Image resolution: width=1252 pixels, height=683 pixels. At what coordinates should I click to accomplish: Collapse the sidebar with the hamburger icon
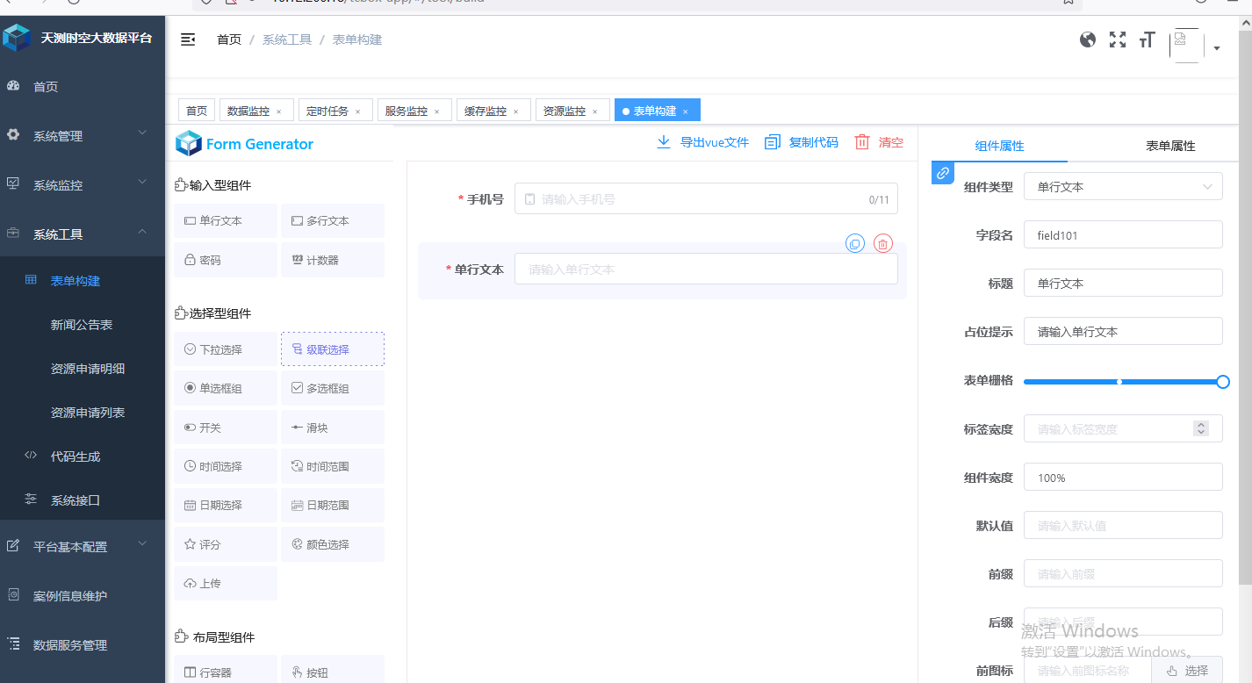tap(188, 40)
